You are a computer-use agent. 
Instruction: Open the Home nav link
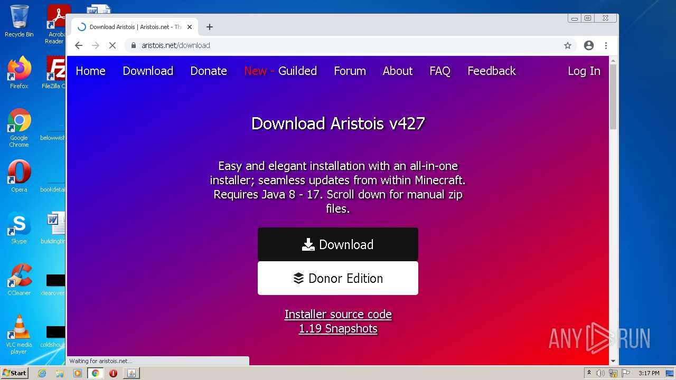click(91, 71)
